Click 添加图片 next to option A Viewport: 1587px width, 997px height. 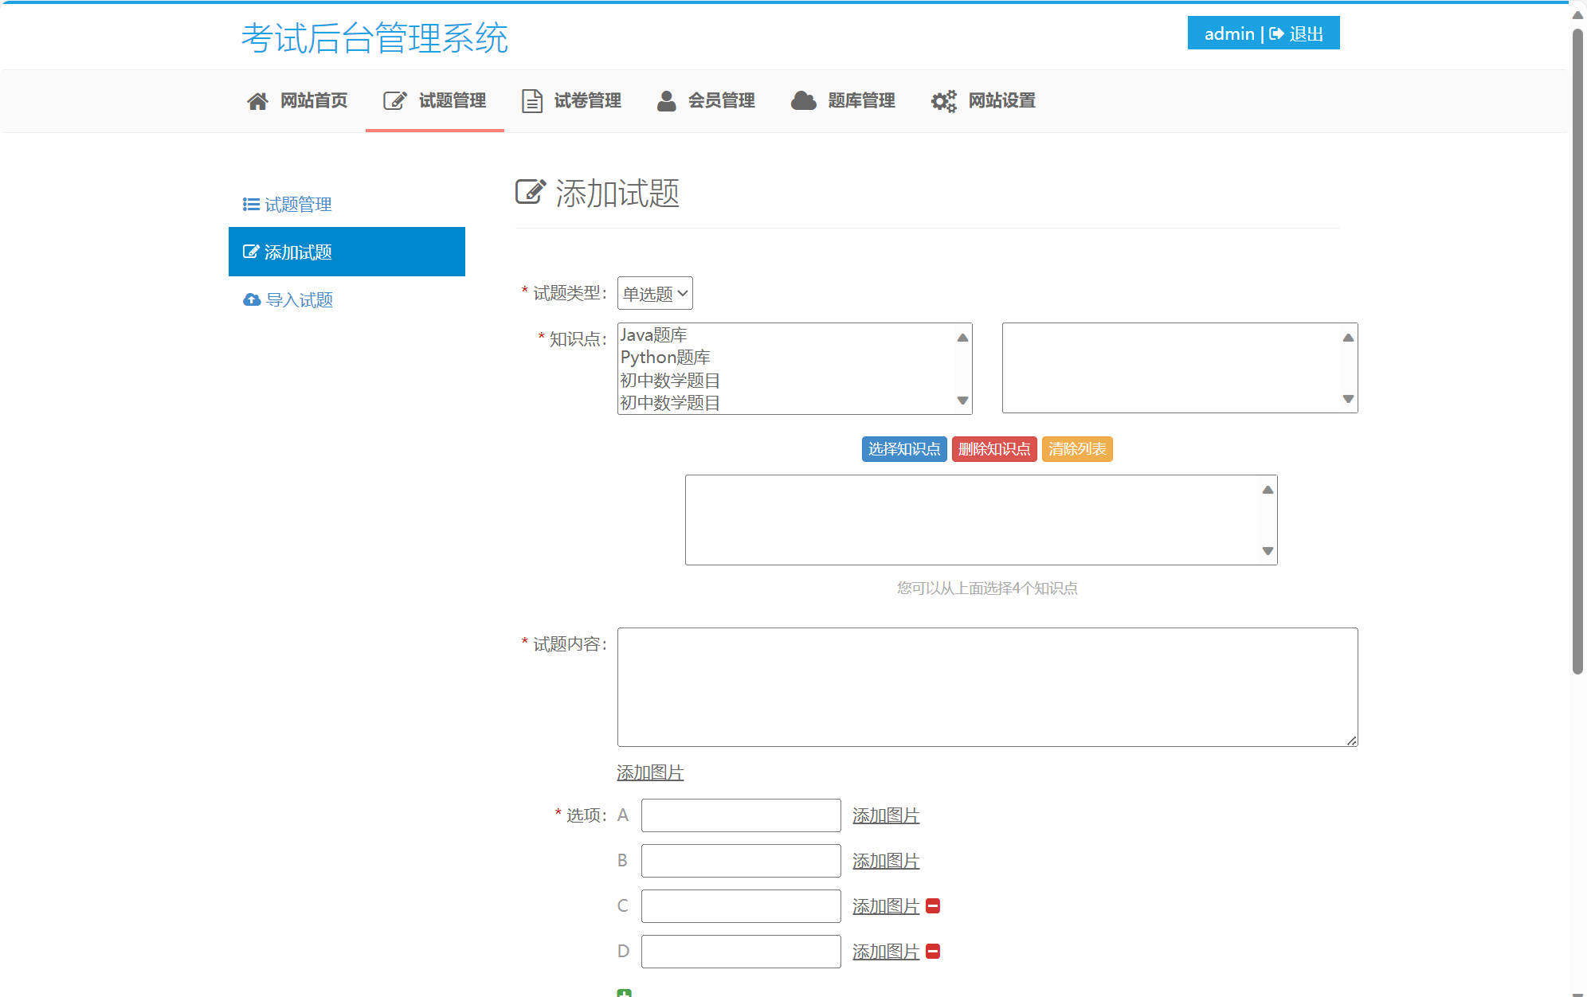click(x=885, y=815)
